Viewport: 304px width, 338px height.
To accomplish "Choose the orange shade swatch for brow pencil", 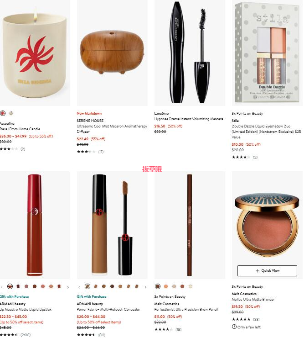I will coord(166,286).
